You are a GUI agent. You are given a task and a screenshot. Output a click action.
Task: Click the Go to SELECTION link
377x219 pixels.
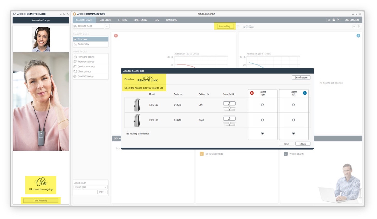point(214,154)
